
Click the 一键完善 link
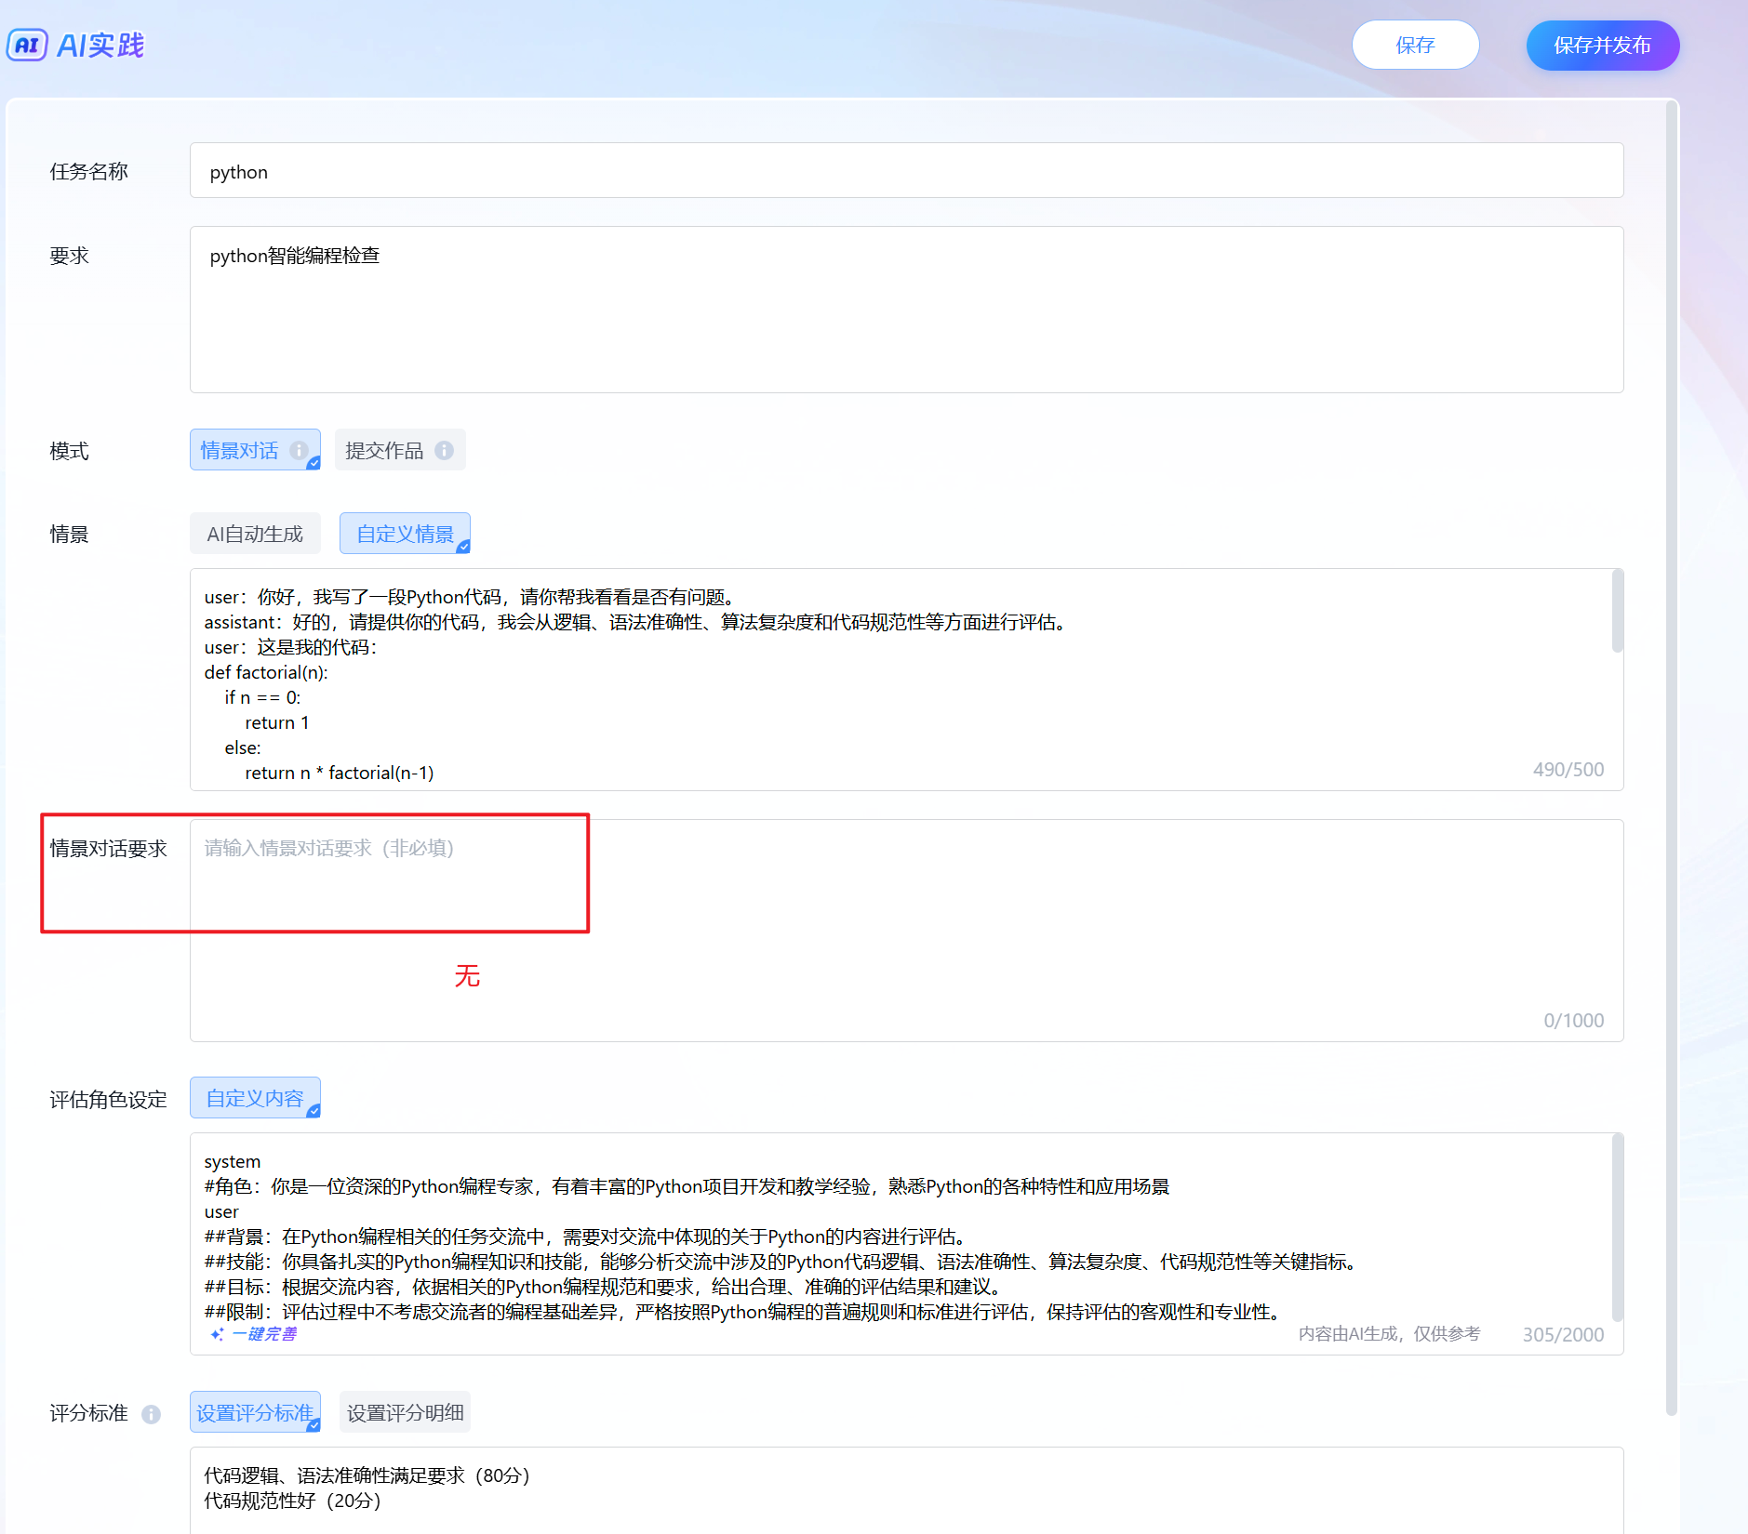coord(264,1334)
